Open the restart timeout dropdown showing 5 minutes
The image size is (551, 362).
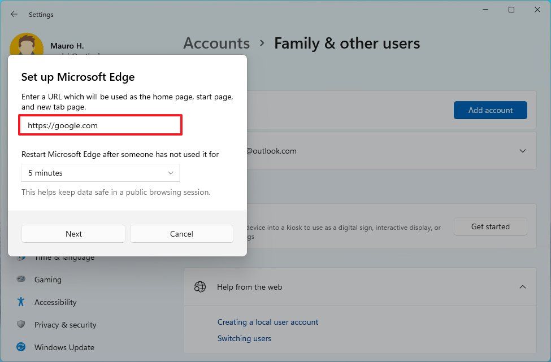click(100, 173)
